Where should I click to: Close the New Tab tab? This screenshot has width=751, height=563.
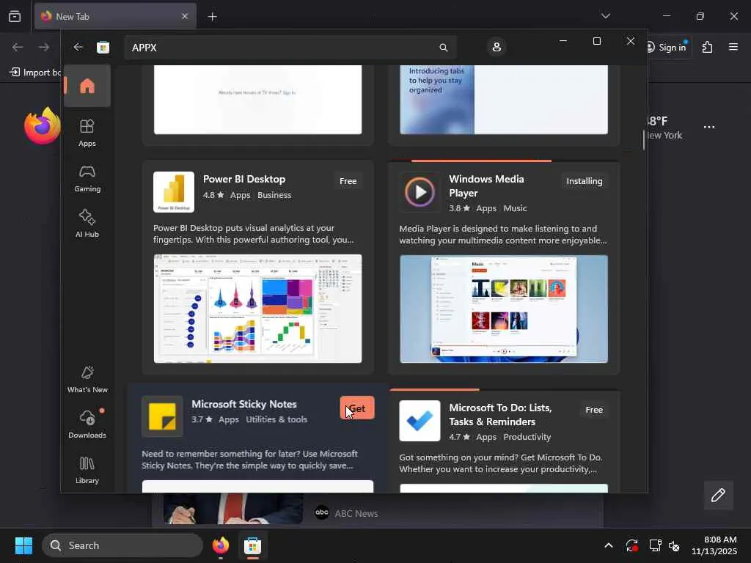pos(185,16)
